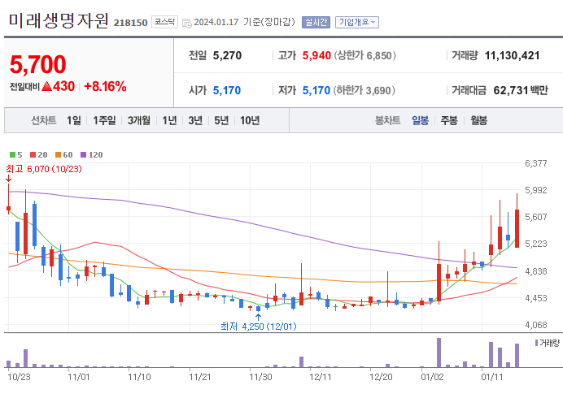
Task: Switch to 주봉 weekly candle chart
Action: tap(449, 120)
